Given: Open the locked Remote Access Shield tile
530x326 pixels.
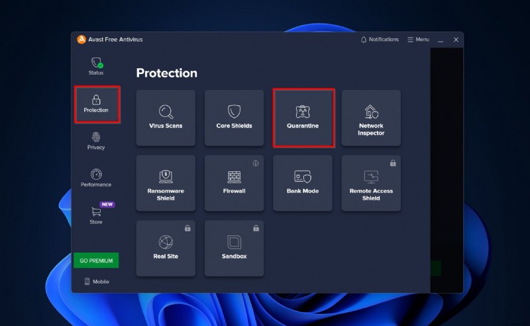Looking at the screenshot, I should click(x=371, y=183).
